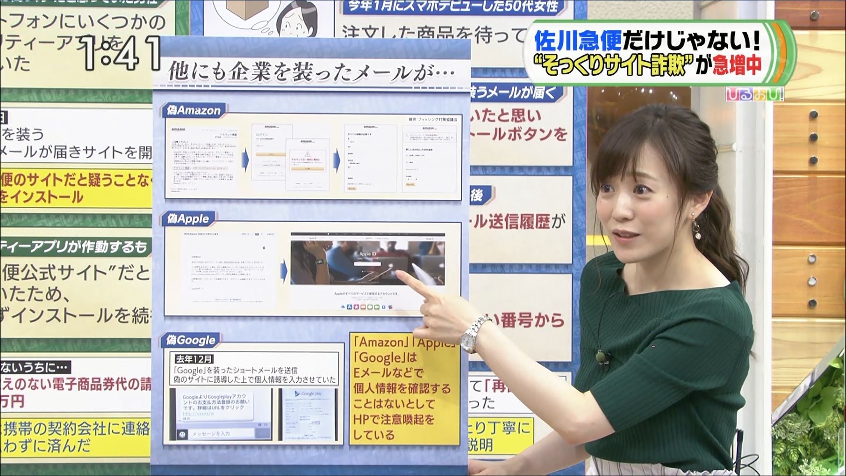Select the ひるおび program logo

click(x=755, y=94)
